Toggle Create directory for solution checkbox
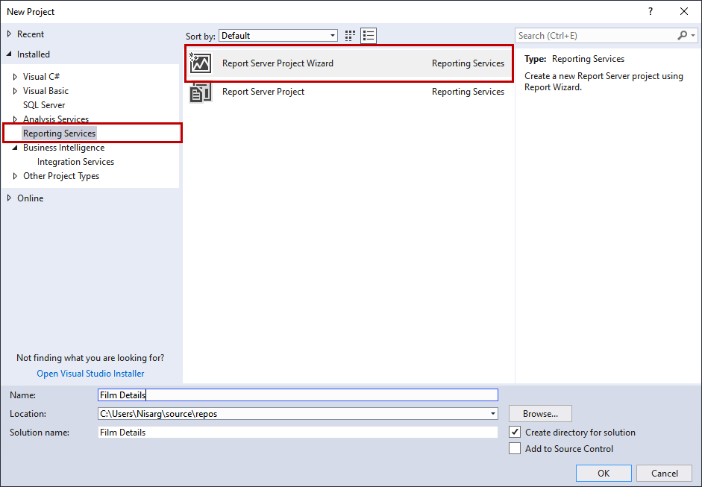The height and width of the screenshot is (487, 702). pos(515,432)
